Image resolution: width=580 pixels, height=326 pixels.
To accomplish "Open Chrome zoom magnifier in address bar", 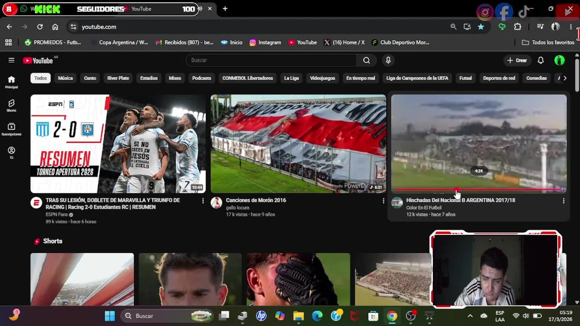I will click(x=453, y=27).
